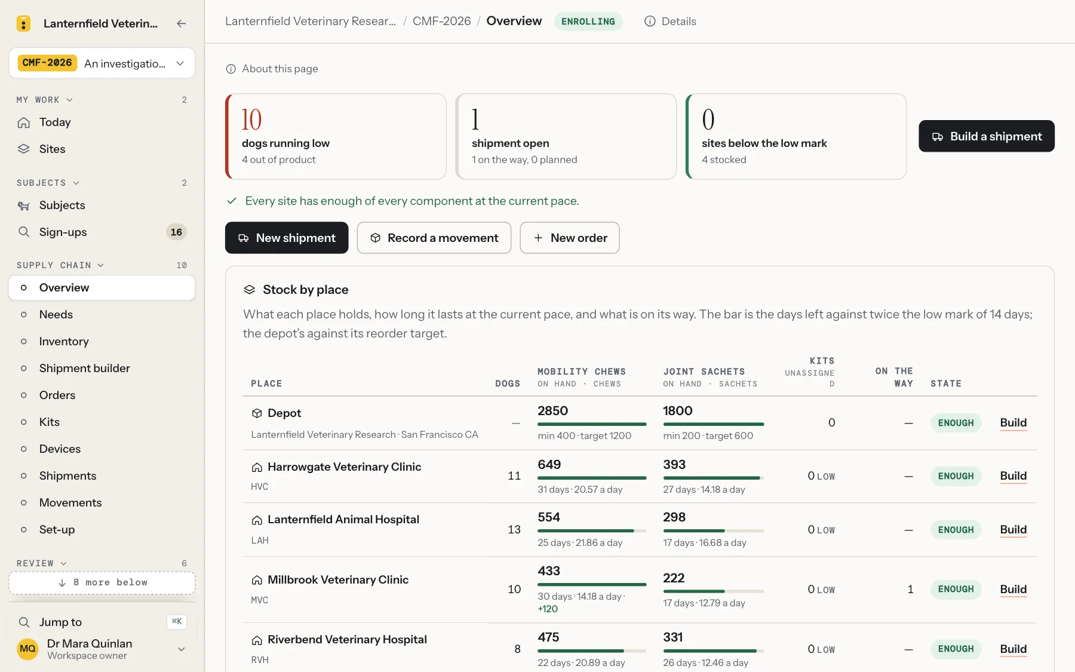Viewport: 1075px width, 672px height.
Task: Go to Inventory page
Action: pos(102,342)
